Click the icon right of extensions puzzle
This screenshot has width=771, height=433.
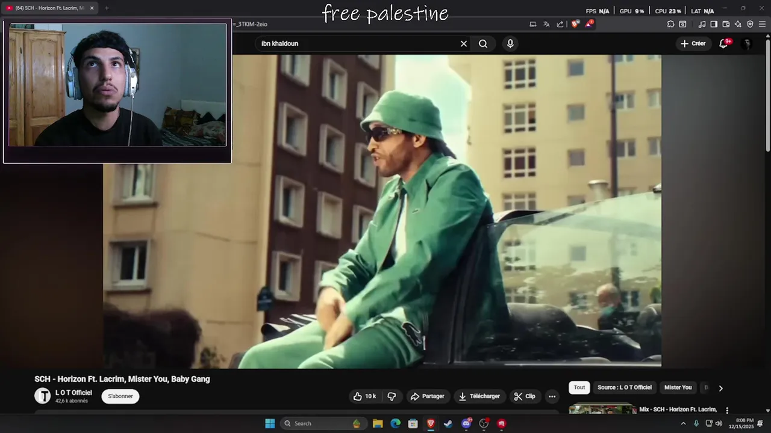point(682,24)
